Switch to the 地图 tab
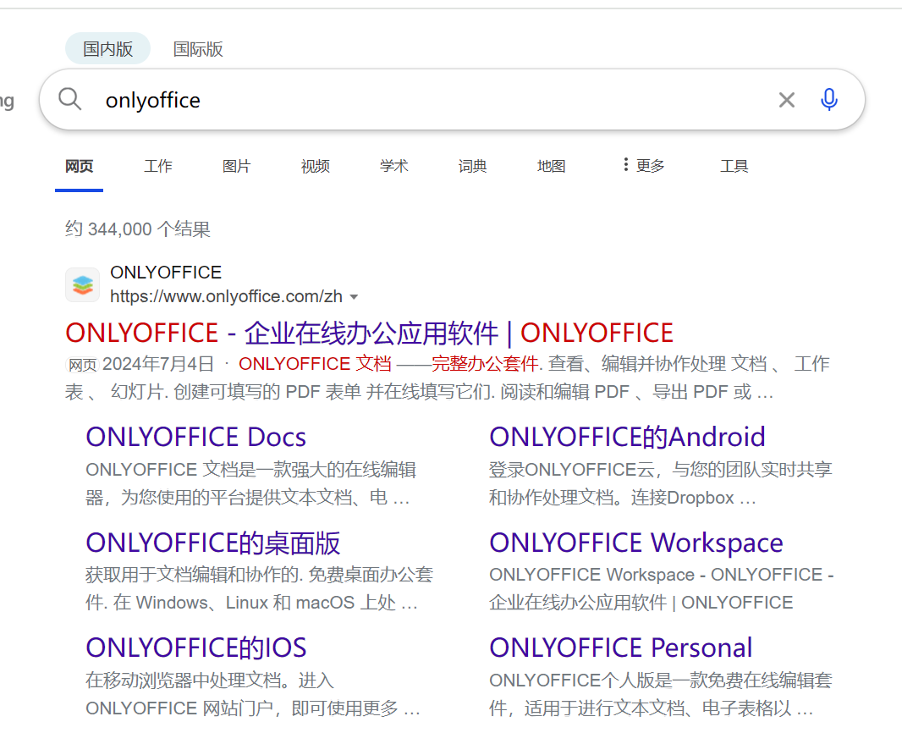Viewport: 902px width, 733px height. coord(551,166)
